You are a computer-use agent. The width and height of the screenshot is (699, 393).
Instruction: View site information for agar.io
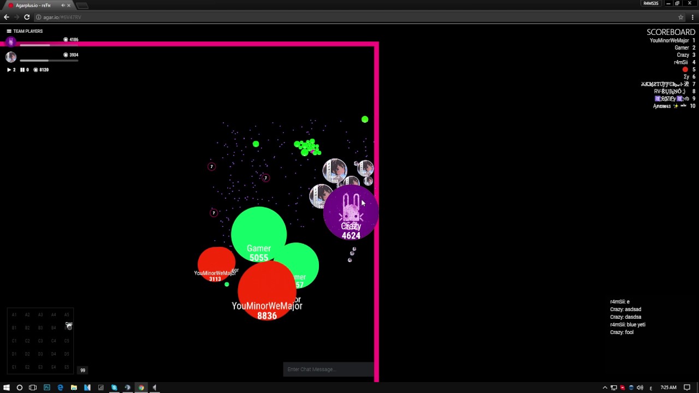pos(38,17)
